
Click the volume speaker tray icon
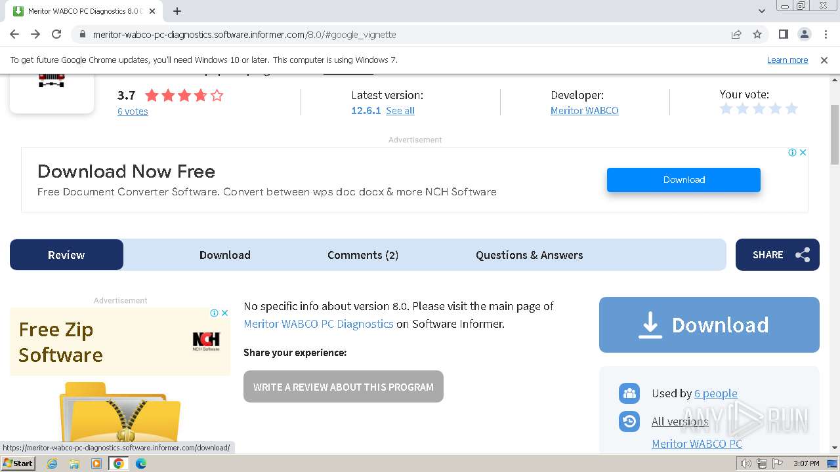(745, 463)
